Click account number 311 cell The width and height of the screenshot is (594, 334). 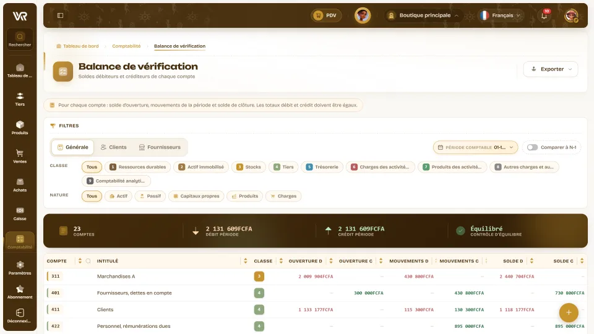55,276
